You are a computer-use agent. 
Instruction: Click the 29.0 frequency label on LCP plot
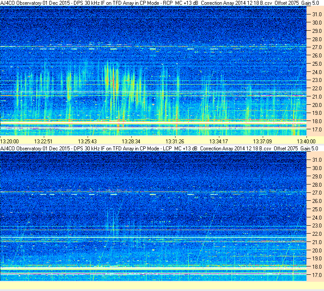pyautogui.click(x=317, y=177)
